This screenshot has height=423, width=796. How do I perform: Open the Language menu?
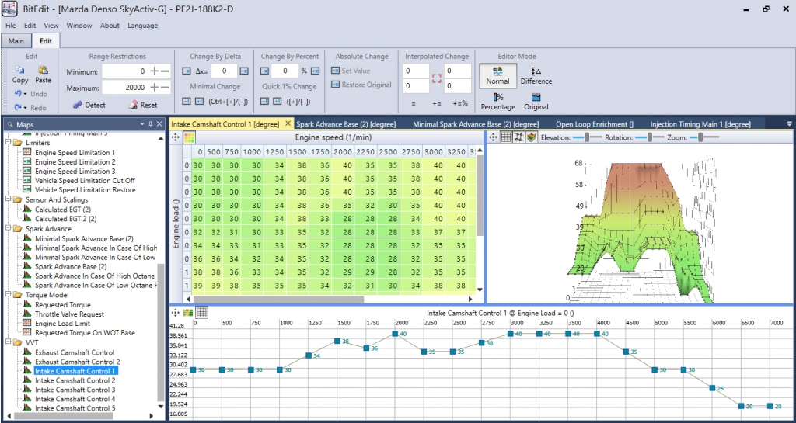point(143,26)
